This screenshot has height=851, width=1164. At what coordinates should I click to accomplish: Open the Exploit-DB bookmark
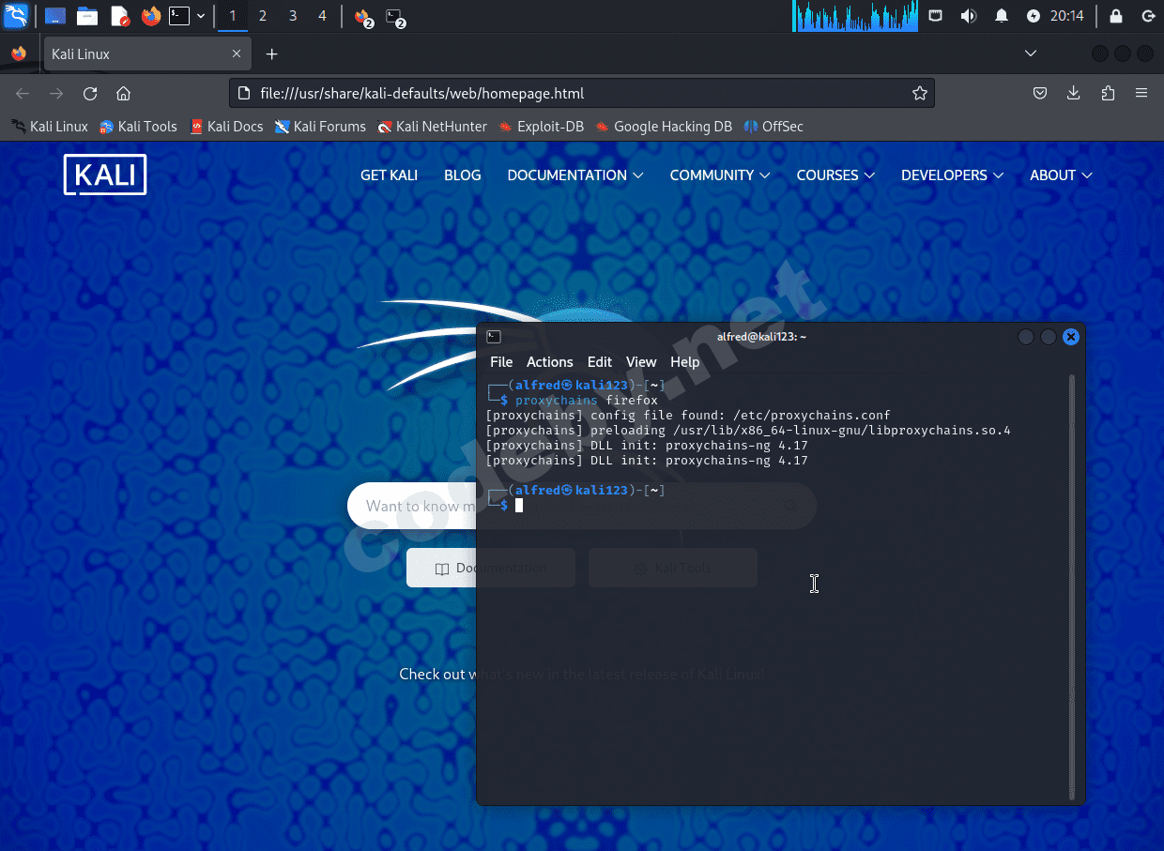[540, 126]
